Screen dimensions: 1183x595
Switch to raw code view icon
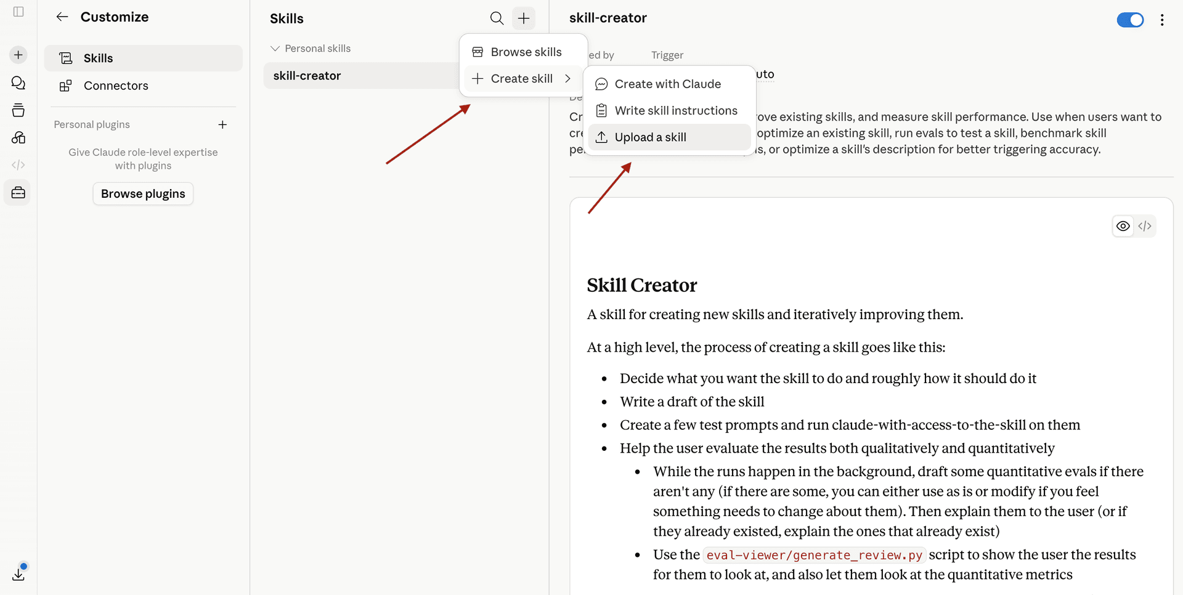(1145, 226)
